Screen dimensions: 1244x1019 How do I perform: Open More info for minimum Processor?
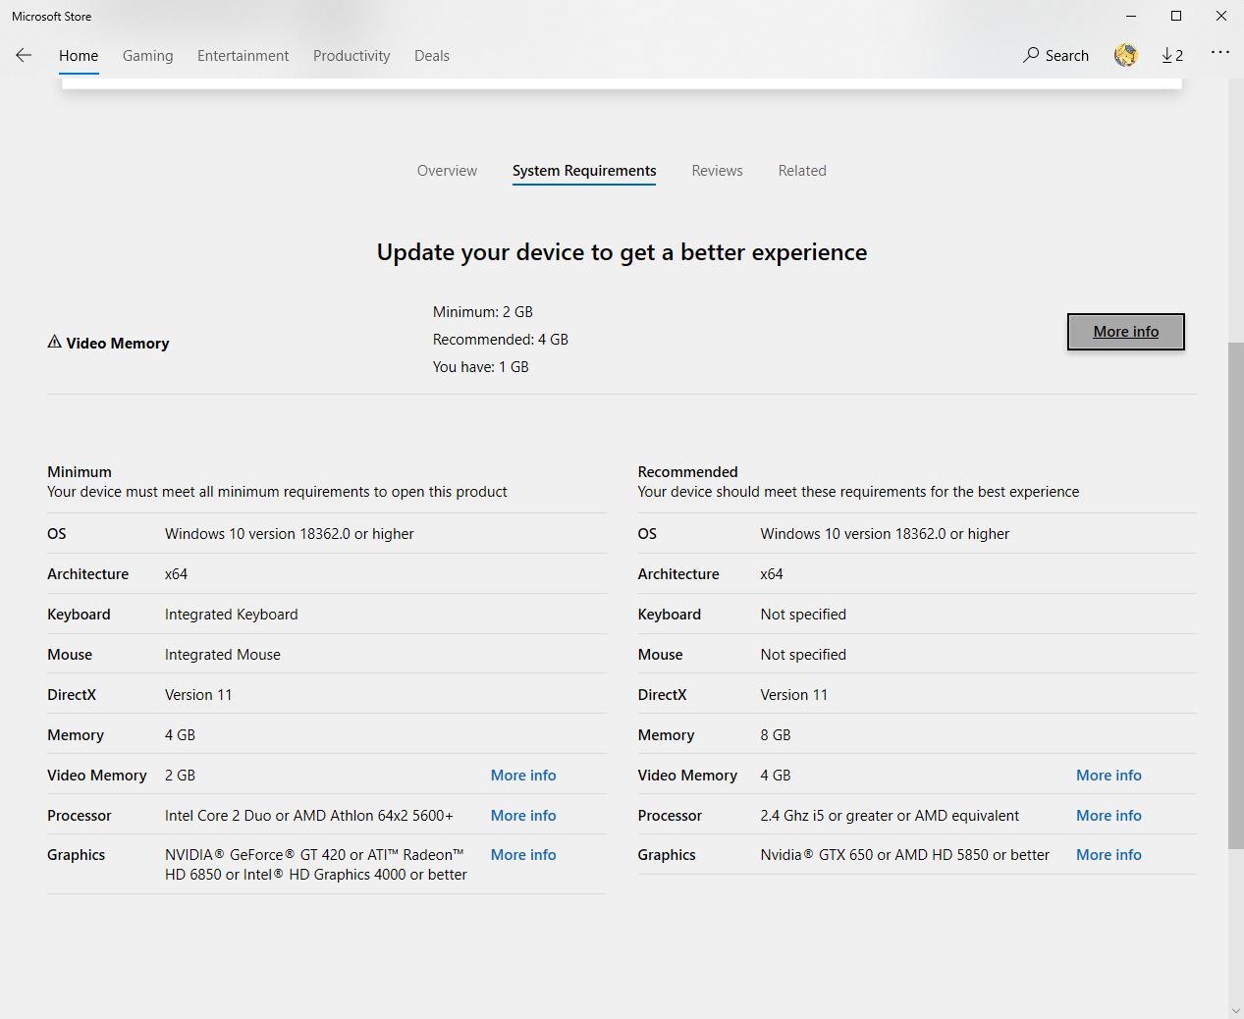click(523, 816)
